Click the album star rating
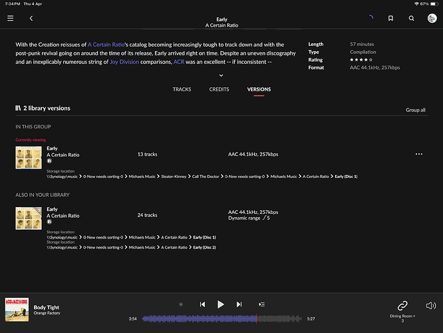443x333 pixels. pos(361,60)
